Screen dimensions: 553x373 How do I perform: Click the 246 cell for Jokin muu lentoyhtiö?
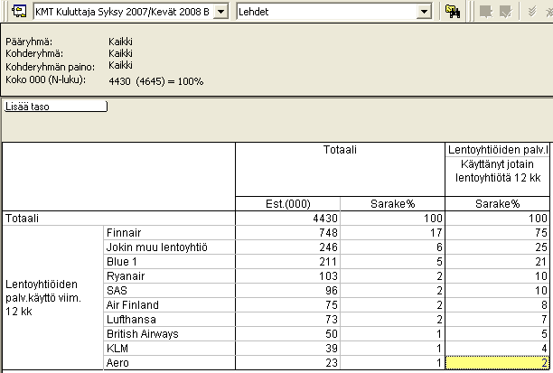click(287, 247)
